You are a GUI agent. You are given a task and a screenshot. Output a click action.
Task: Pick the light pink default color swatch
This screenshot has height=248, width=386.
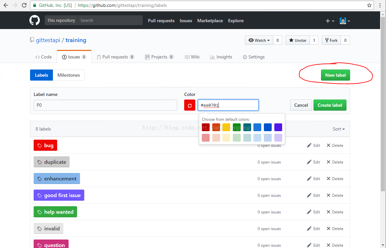click(x=205, y=137)
